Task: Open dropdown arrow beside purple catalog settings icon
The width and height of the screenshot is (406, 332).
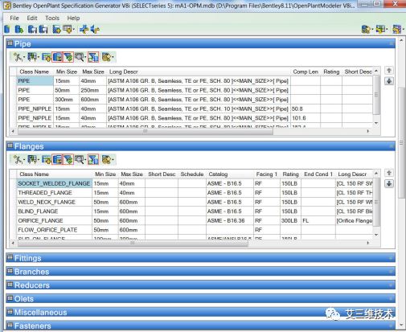Action: click(403, 29)
